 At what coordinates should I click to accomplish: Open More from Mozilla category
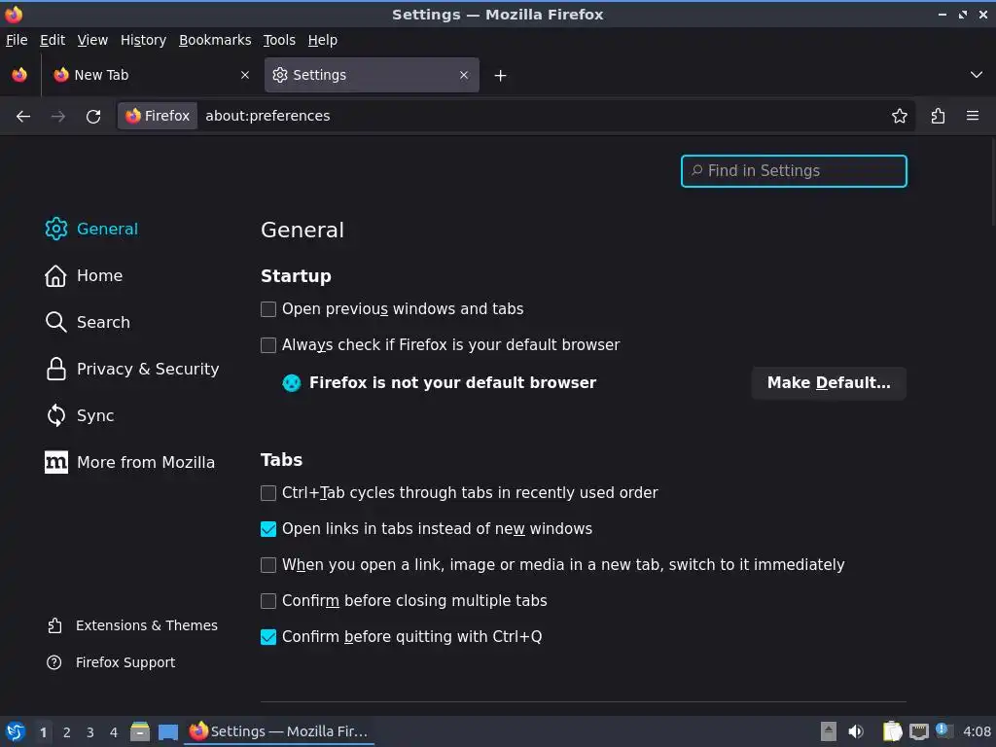[x=129, y=462]
